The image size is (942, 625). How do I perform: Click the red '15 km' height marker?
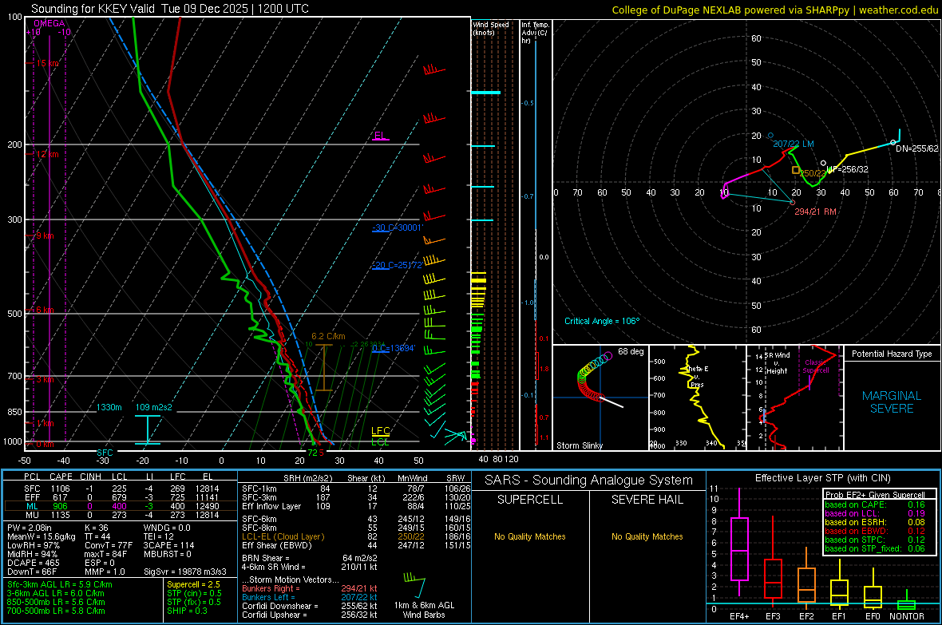[47, 63]
